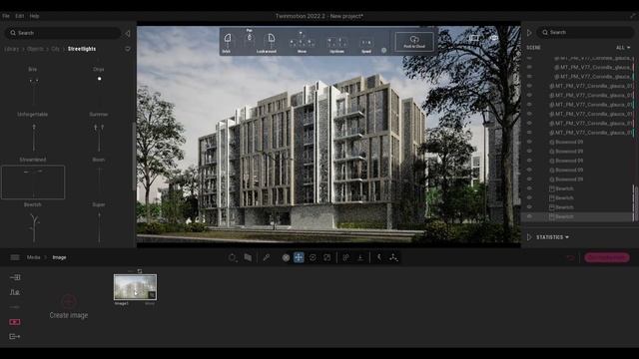
Task: Click the circular arrow tool in the bottom toolbar
Action: point(233,257)
